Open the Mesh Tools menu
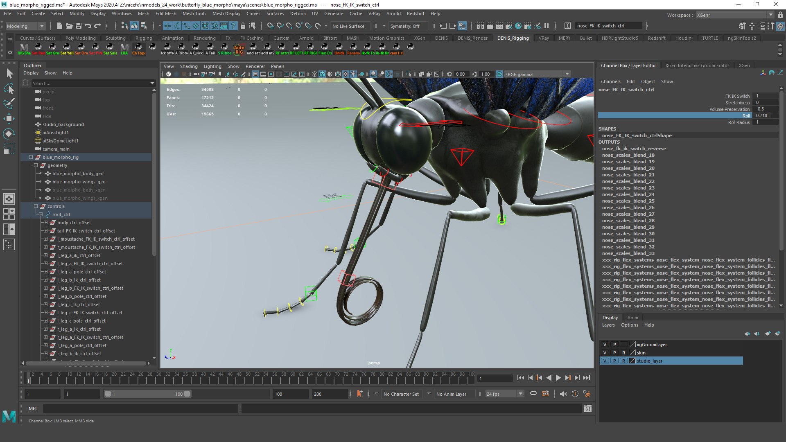This screenshot has width=786, height=442. pos(194,14)
